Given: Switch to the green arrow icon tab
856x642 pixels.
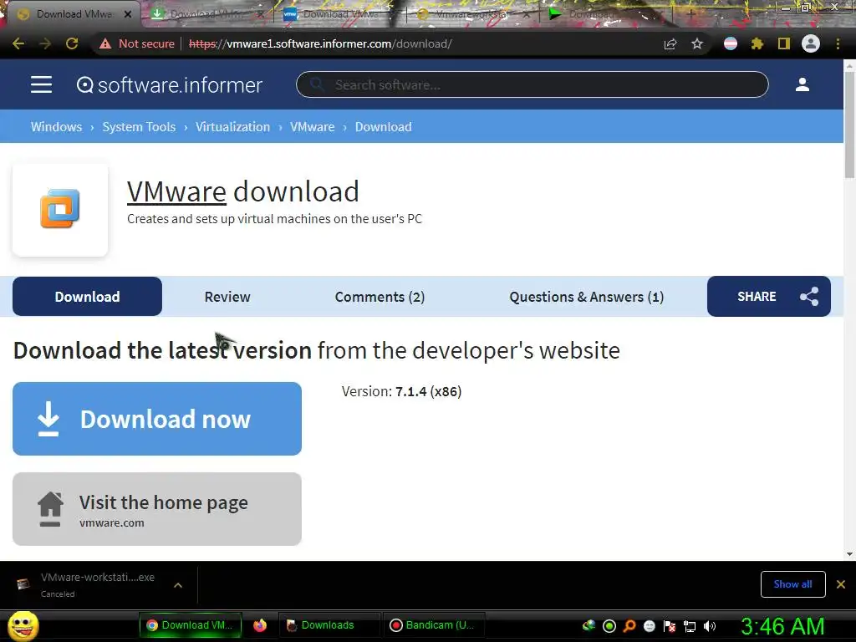Looking at the screenshot, I should coord(606,15).
